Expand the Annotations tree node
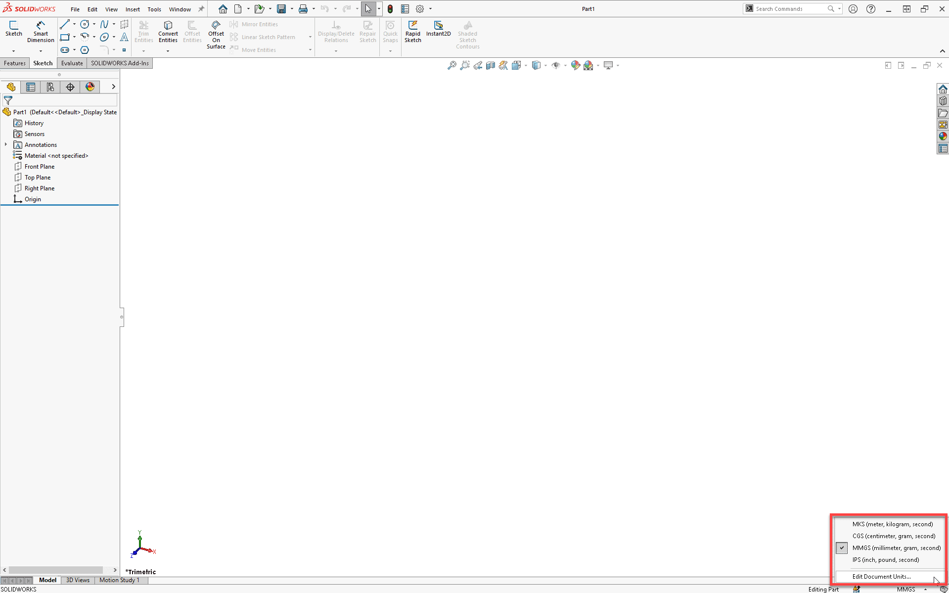Viewport: 949px width, 593px height. pyautogui.click(x=6, y=145)
